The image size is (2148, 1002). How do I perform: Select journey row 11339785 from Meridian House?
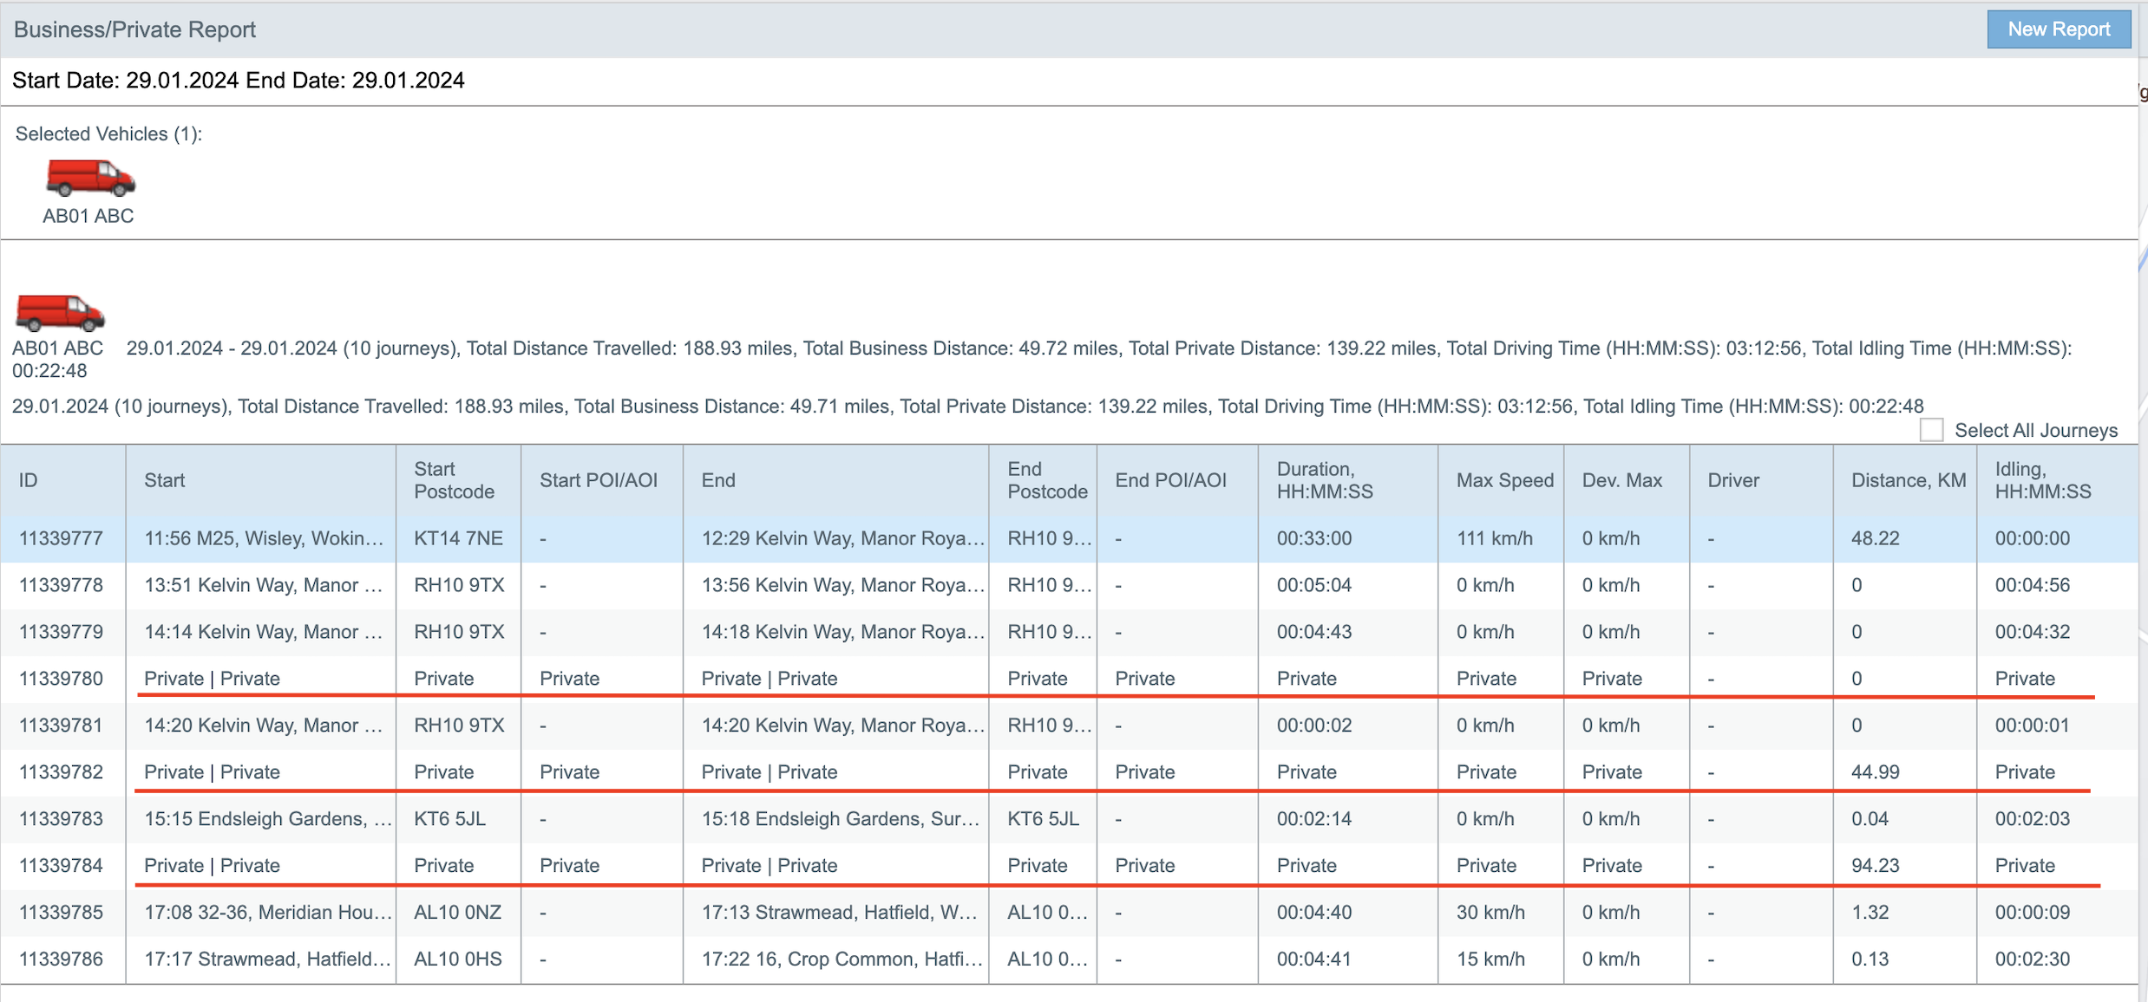(x=61, y=913)
